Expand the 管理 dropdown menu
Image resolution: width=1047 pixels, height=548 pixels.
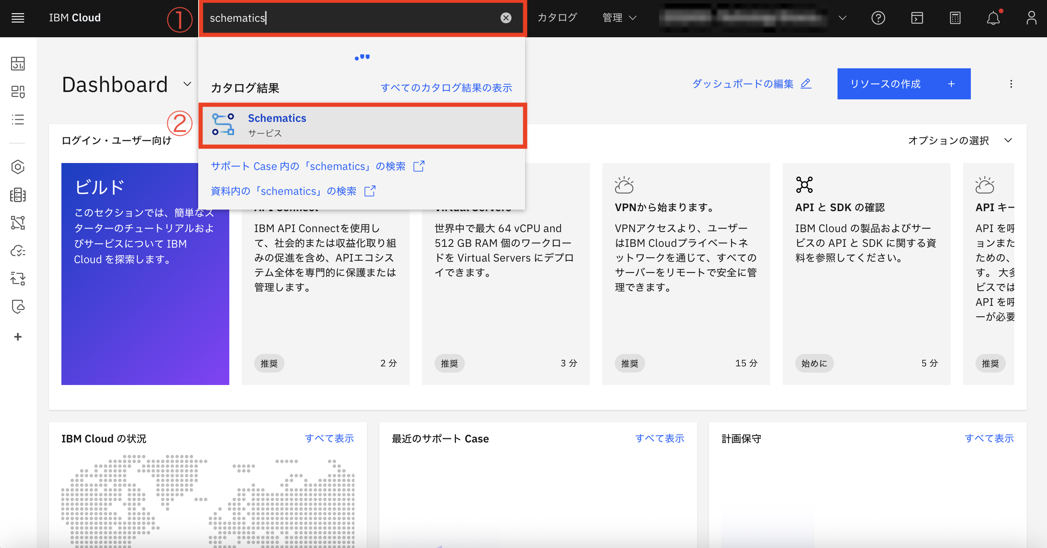(x=618, y=17)
